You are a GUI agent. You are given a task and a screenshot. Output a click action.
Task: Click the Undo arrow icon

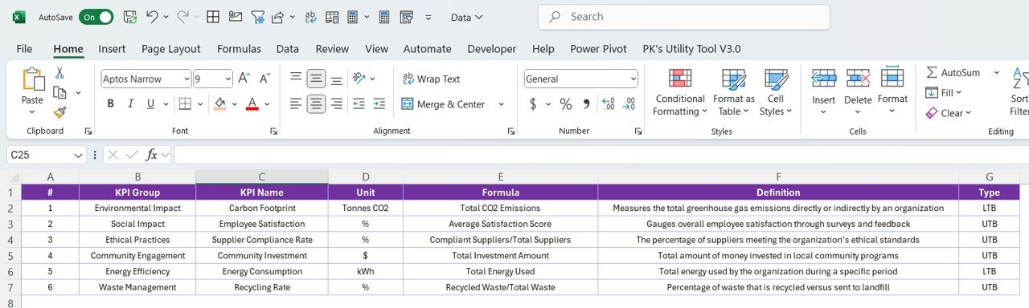coord(152,16)
